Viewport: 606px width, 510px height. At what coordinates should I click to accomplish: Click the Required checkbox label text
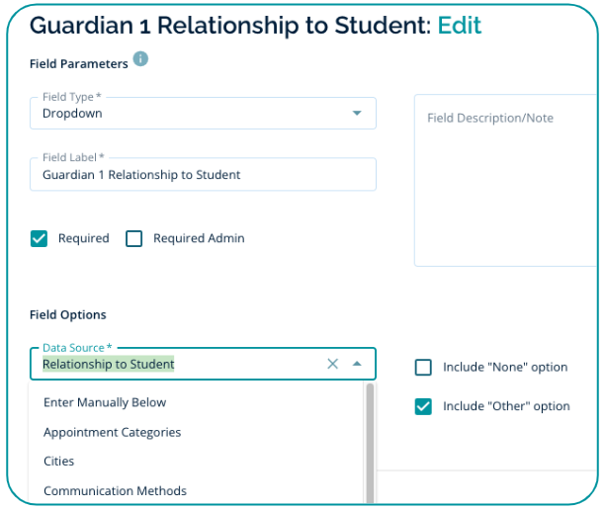point(84,238)
